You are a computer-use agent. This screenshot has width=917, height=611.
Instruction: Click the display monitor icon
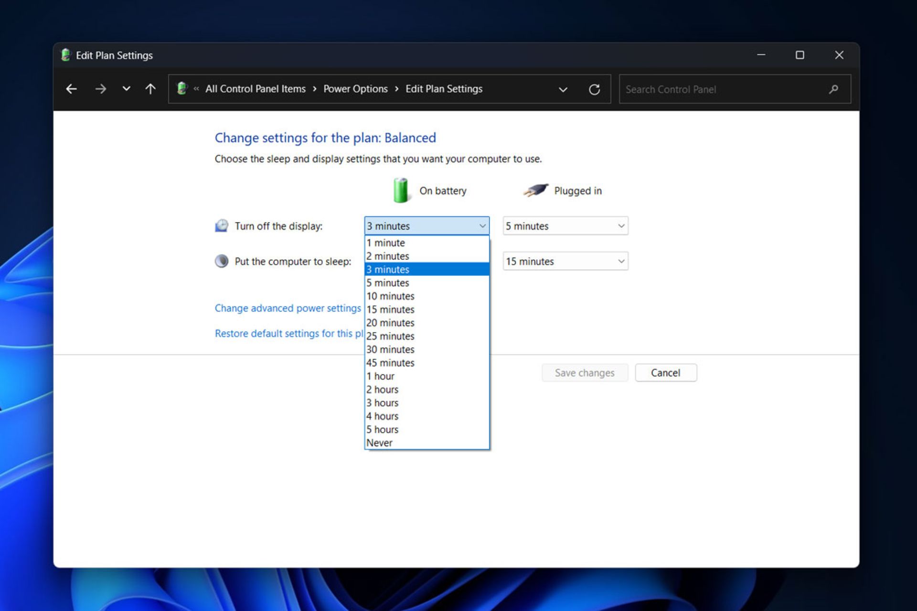(223, 225)
